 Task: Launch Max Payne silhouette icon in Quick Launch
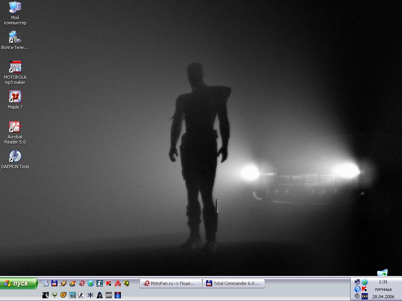[x=46, y=295]
